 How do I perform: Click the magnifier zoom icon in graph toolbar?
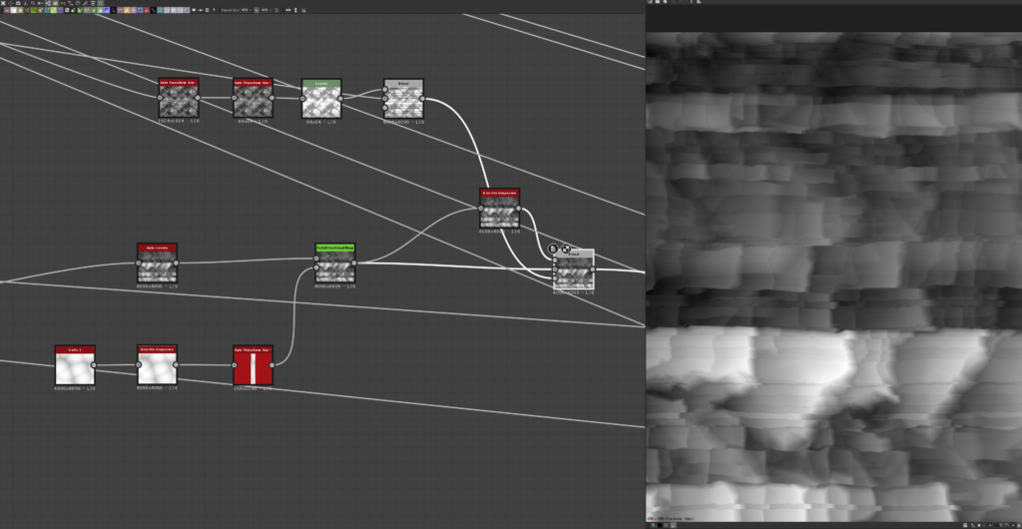coord(33,3)
